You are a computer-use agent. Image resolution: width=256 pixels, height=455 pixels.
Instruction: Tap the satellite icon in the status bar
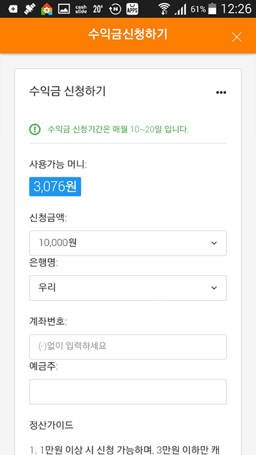(29, 9)
